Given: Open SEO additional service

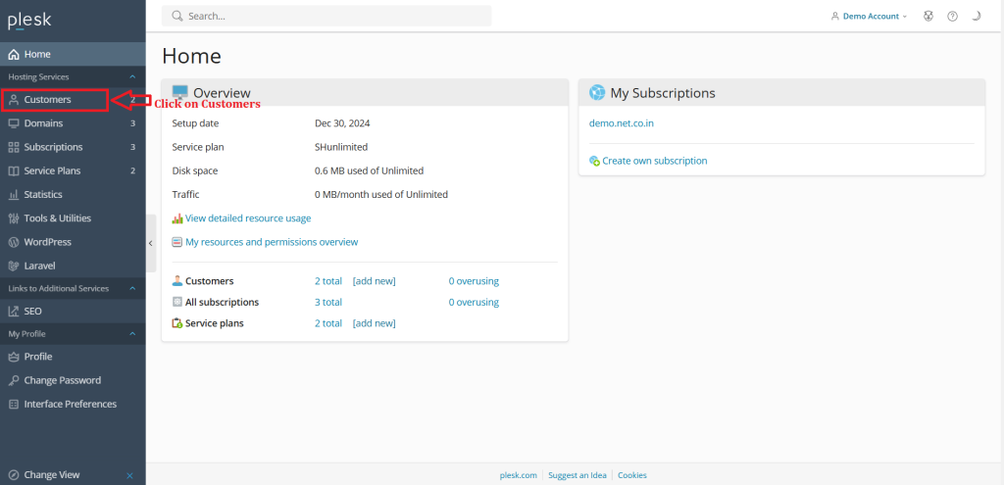Looking at the screenshot, I should (x=73, y=311).
